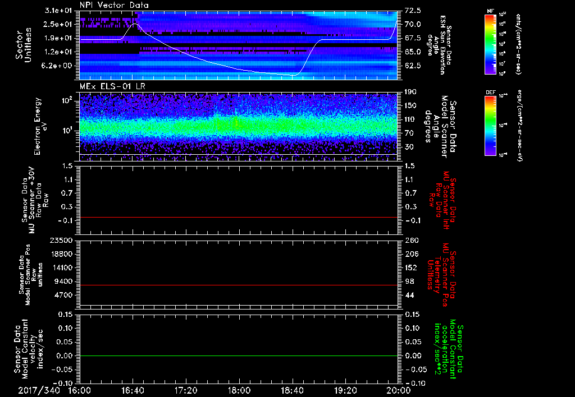Click the 19:20 time axis label
Image resolution: width=575 pixels, height=397 pixels.
(345, 390)
